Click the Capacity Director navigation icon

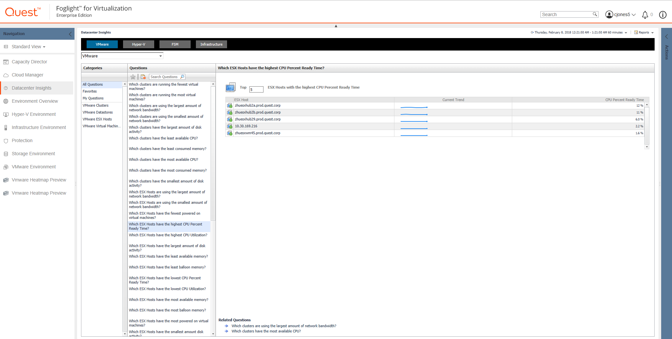click(x=6, y=62)
